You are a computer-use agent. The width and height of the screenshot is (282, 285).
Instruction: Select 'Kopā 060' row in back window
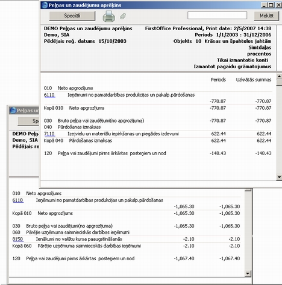(x=126, y=246)
